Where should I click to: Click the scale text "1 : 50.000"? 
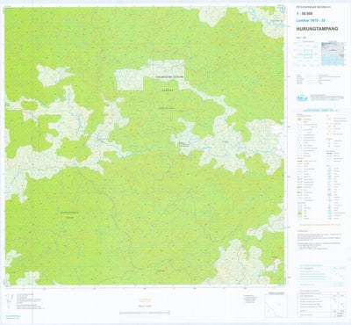(305, 13)
